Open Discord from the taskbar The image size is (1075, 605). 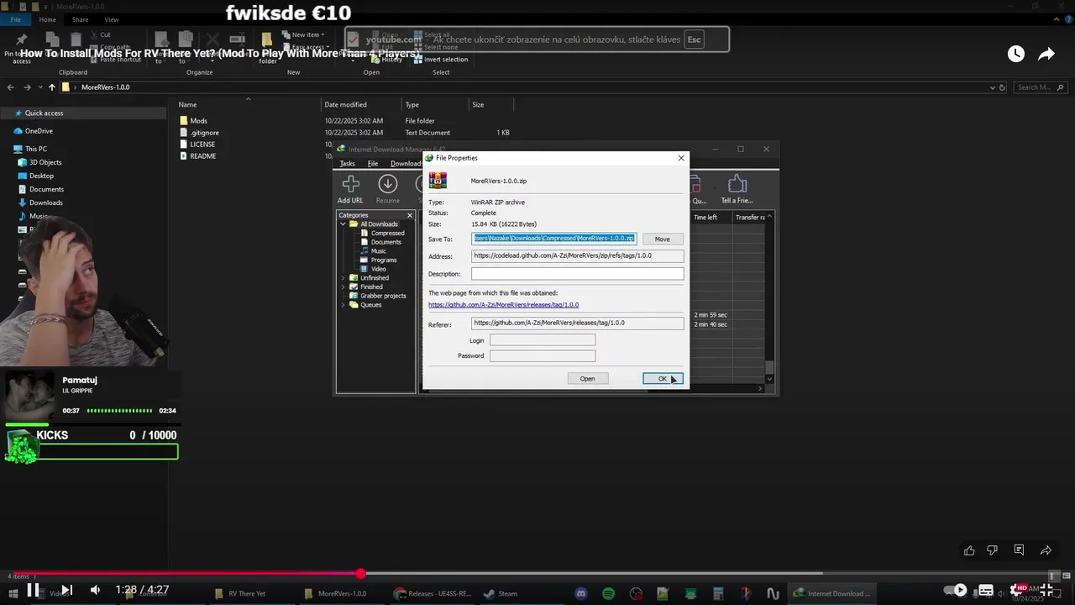coord(580,593)
